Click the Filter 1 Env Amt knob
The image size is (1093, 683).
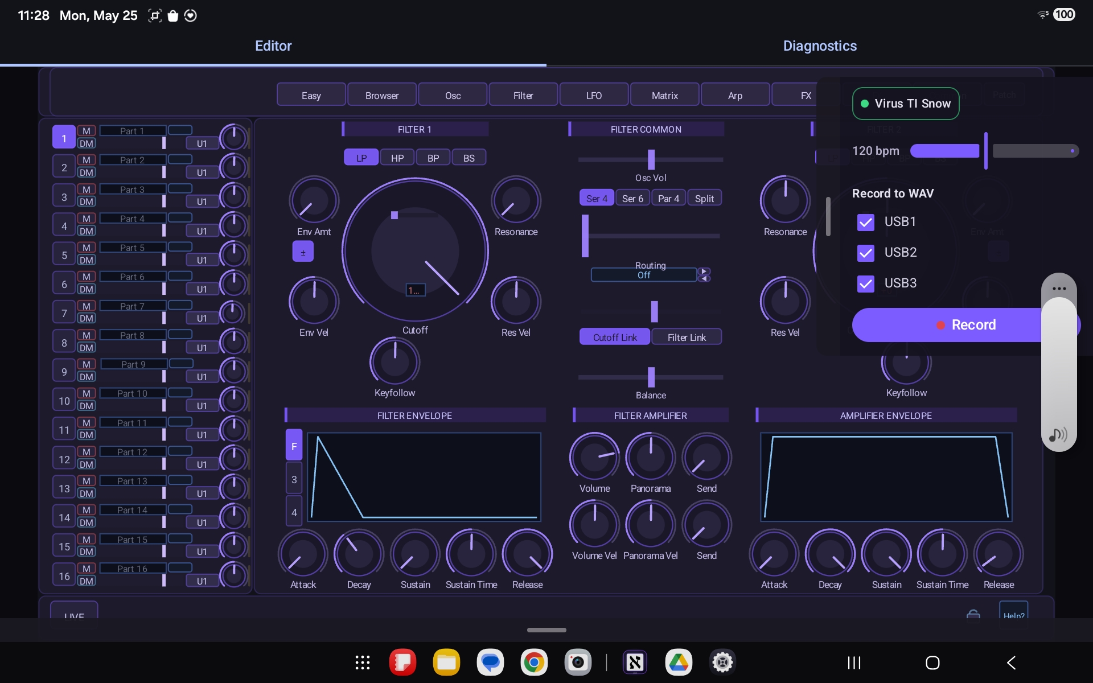(x=314, y=200)
